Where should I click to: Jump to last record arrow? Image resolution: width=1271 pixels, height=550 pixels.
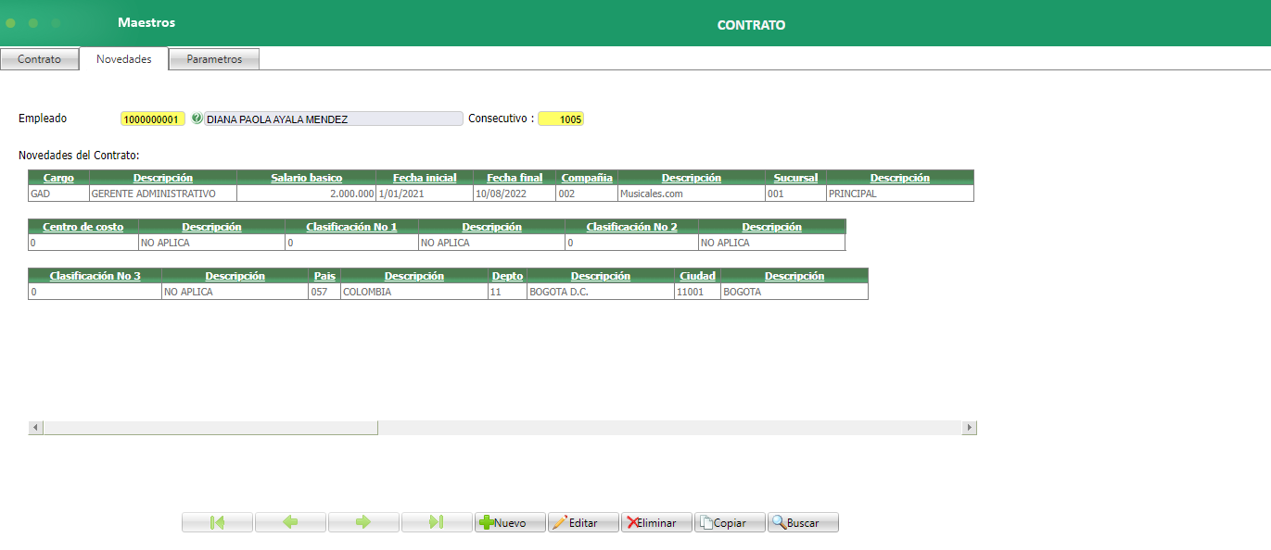click(437, 522)
